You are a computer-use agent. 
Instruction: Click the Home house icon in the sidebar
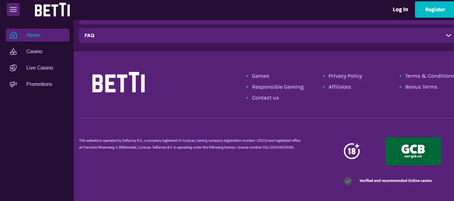point(13,35)
